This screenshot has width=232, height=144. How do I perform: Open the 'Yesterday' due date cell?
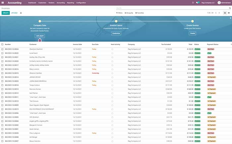point(95,73)
